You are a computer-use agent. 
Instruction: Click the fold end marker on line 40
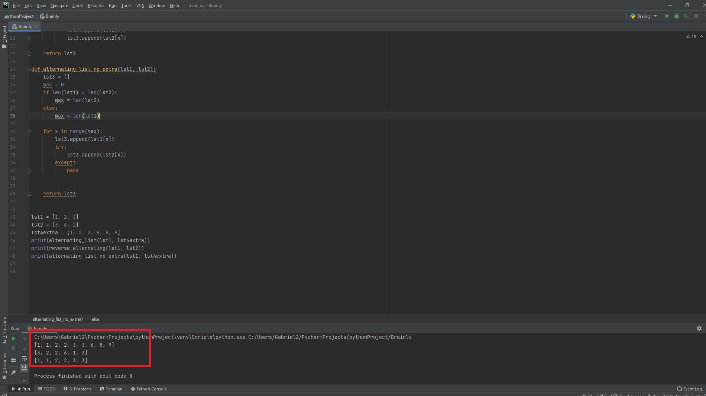pos(29,194)
